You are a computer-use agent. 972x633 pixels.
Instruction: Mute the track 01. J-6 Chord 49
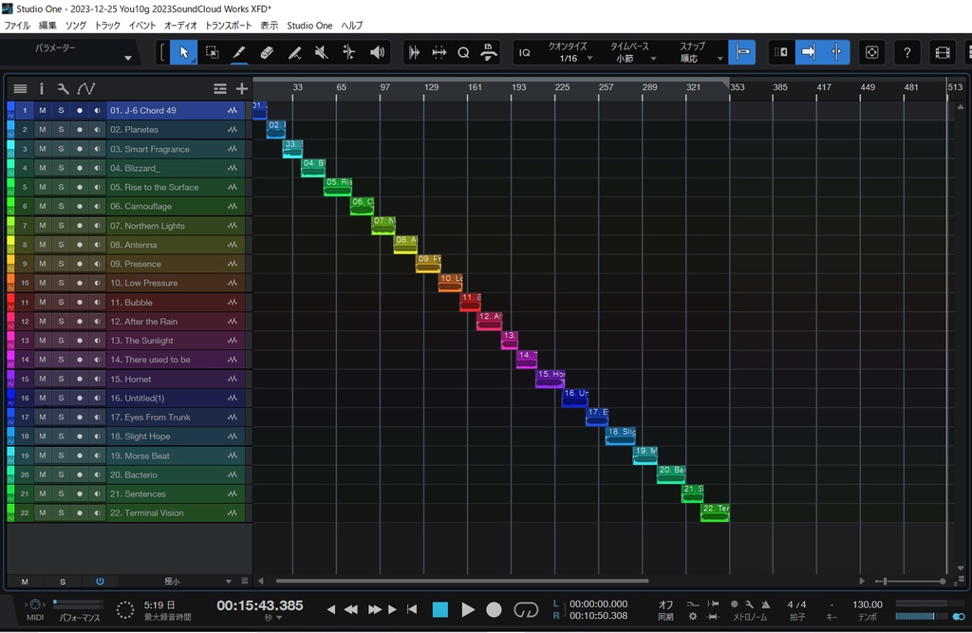coord(41,110)
